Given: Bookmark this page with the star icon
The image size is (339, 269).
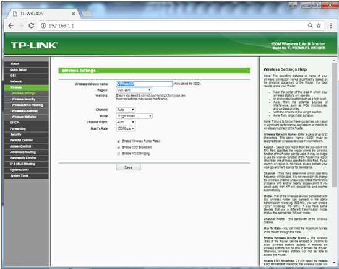Looking at the screenshot, I should click(x=319, y=25).
